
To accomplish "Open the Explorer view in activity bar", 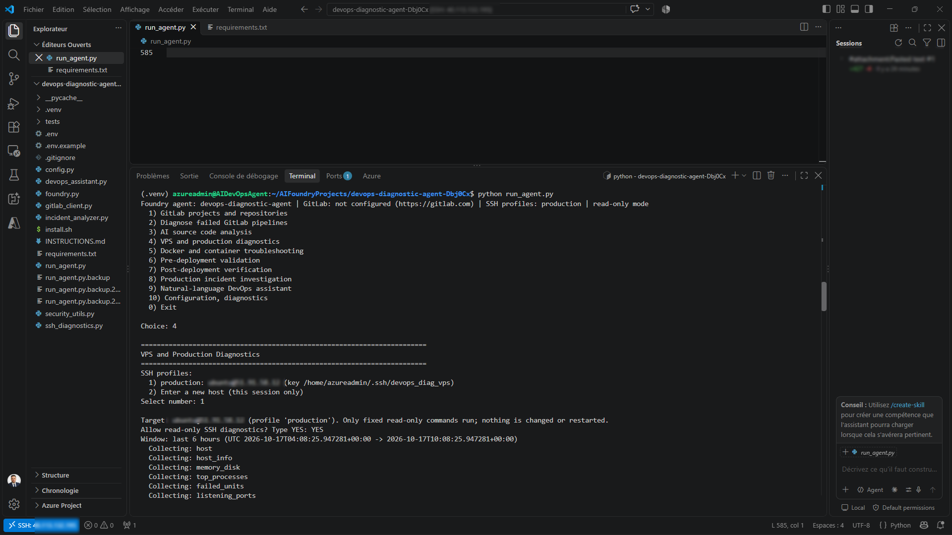I will point(14,31).
